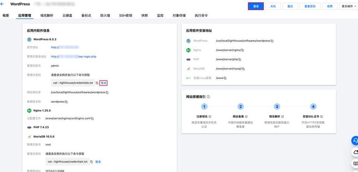Copy the MariaDB credentials command
Image resolution: width=358 pixels, height=172 pixels.
click(x=91, y=162)
